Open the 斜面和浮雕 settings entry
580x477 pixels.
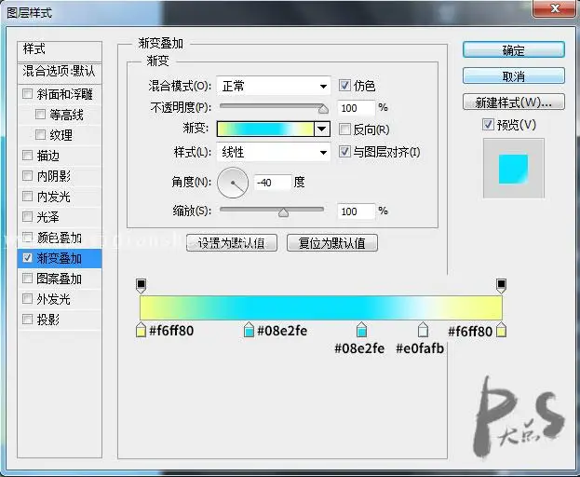pyautogui.click(x=65, y=94)
